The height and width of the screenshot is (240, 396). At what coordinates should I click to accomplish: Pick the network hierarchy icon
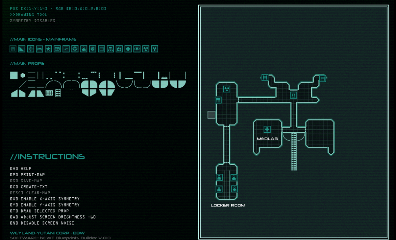point(110,49)
